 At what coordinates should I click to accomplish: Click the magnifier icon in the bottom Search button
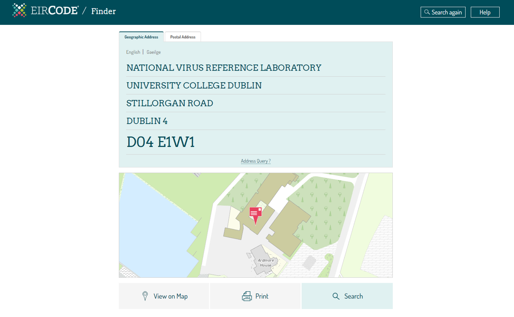[336, 296]
